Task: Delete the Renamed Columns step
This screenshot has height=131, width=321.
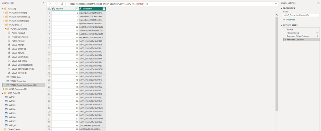Action: coord(285,40)
